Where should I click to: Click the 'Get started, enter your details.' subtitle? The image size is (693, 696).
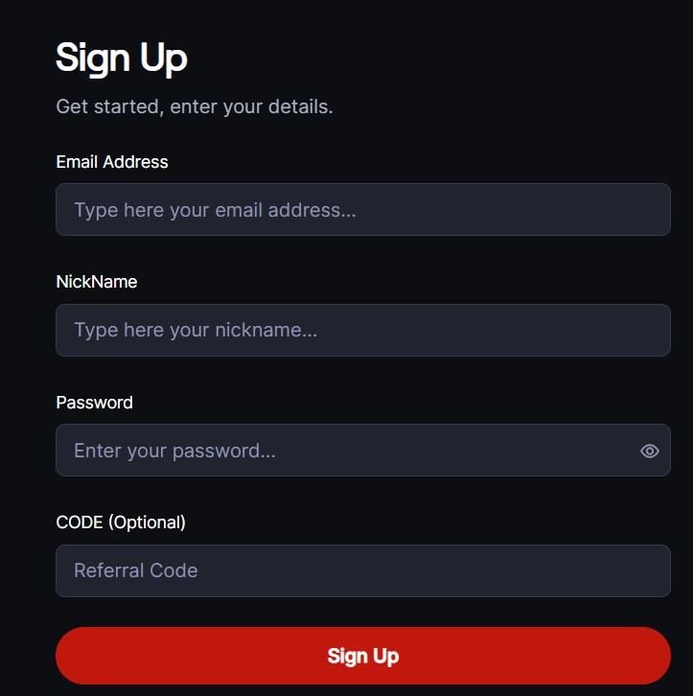[x=195, y=107]
